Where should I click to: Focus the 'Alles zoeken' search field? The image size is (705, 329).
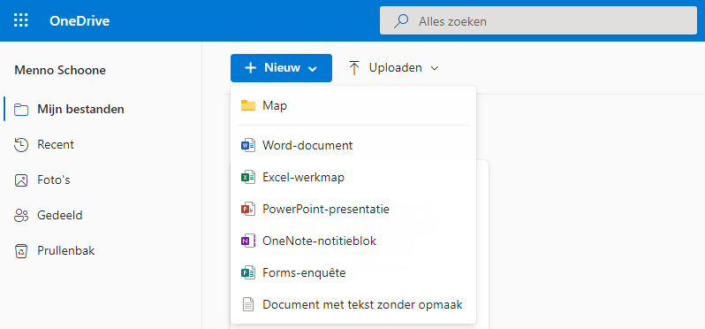coord(538,20)
